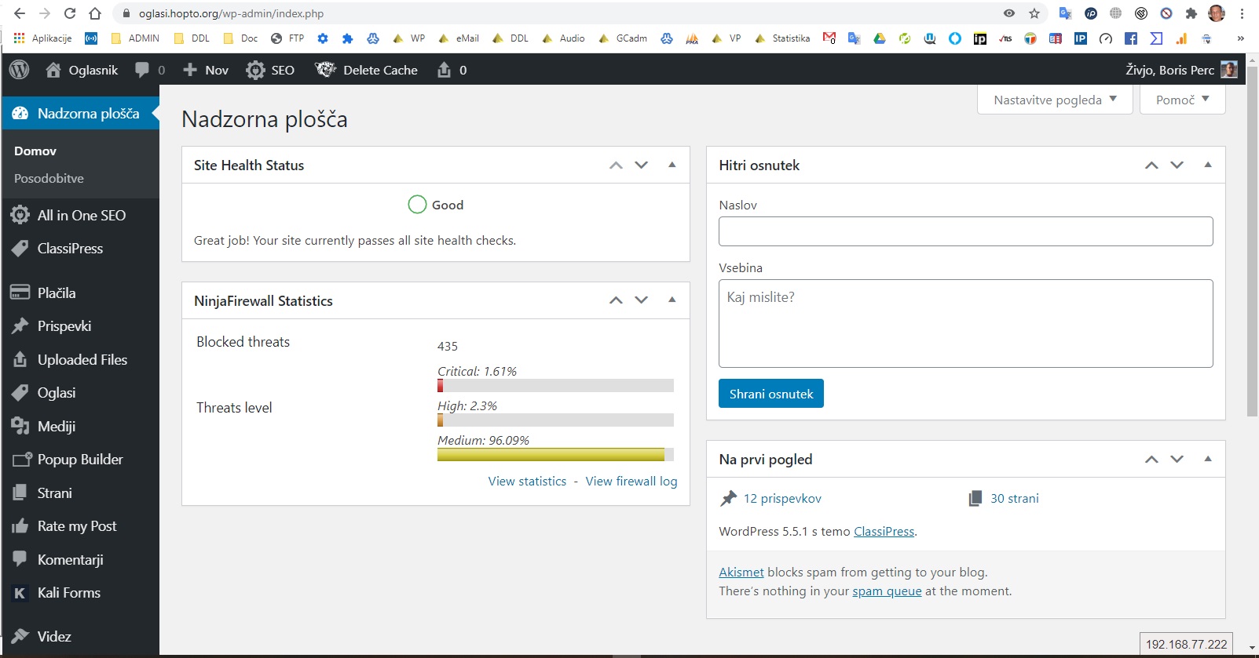Open Rate my Post thumbs-up item

(80, 525)
